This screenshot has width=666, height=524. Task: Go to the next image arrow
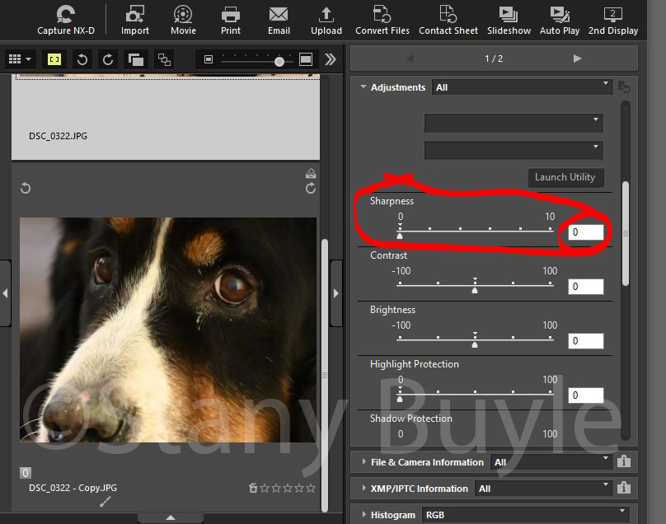pyautogui.click(x=577, y=58)
